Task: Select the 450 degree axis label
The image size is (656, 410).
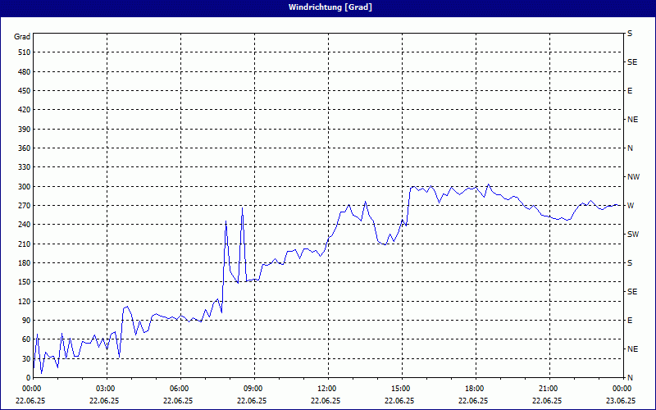Action: coord(25,91)
